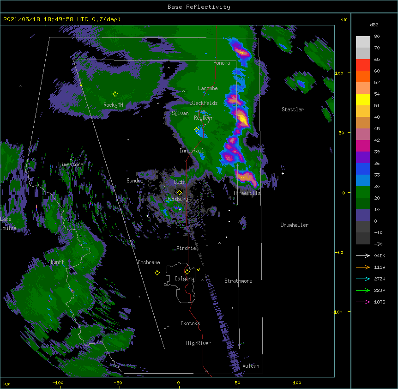
Task: Click the Okotoks town label
Action: click(x=190, y=323)
